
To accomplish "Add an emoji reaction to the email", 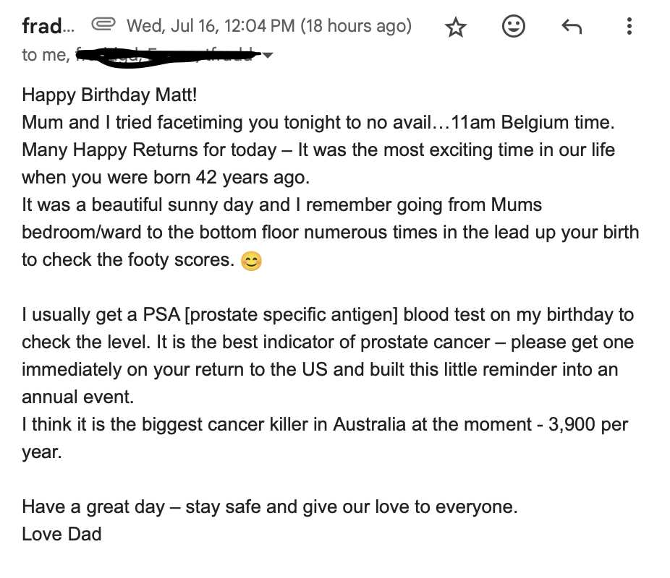I will 513,27.
